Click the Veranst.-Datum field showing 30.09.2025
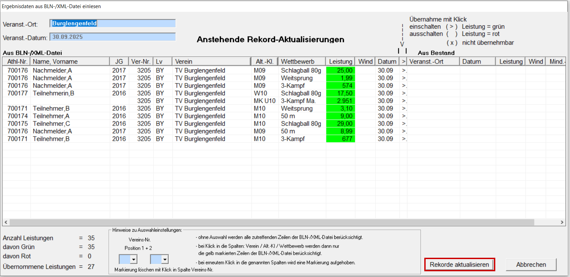Viewport: 570px width, 277px height. [112, 37]
